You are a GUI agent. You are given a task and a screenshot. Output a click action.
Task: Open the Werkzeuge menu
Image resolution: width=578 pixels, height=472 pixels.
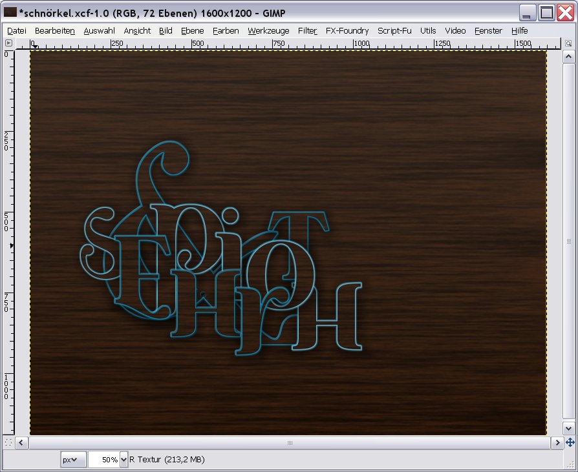click(268, 31)
